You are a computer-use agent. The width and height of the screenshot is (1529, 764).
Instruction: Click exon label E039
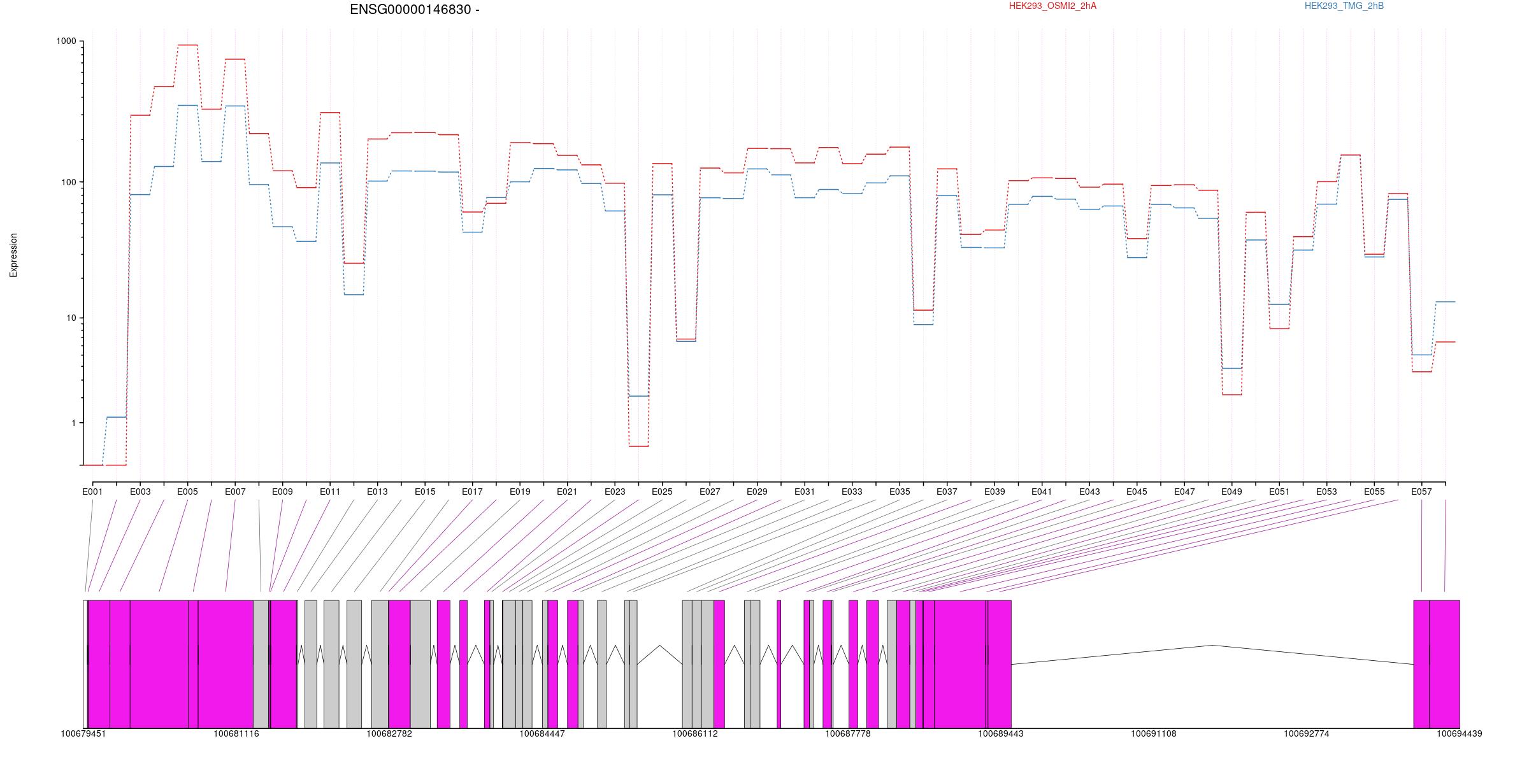coord(994,492)
